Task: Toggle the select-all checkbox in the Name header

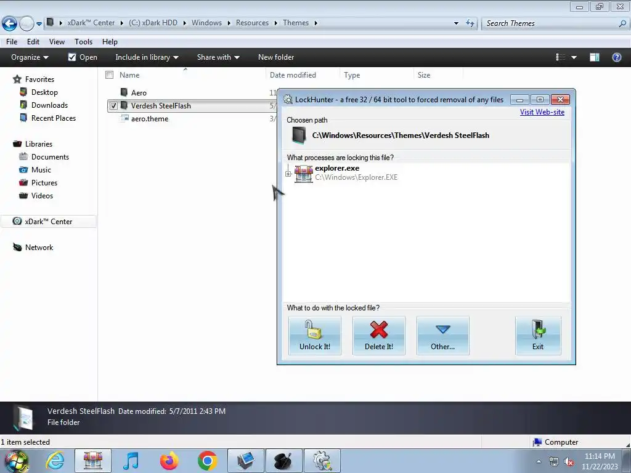Action: point(109,75)
